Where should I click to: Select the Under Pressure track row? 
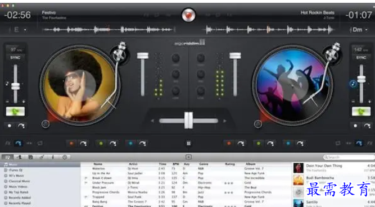click(187, 183)
